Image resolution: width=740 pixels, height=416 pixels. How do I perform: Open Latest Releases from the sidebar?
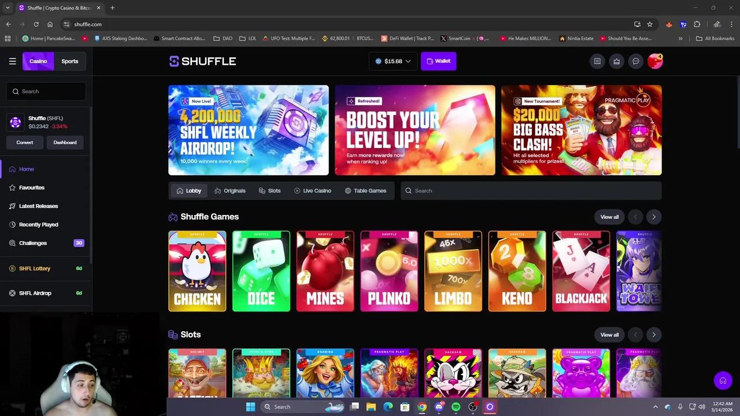pos(38,206)
